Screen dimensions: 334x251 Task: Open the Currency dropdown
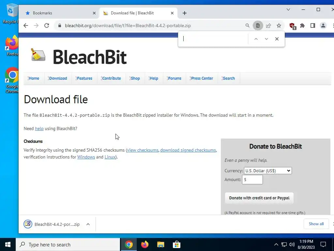268,171
